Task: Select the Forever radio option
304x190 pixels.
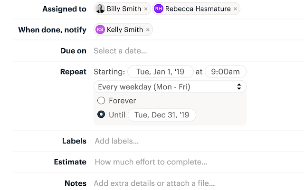Action: pos(101,101)
